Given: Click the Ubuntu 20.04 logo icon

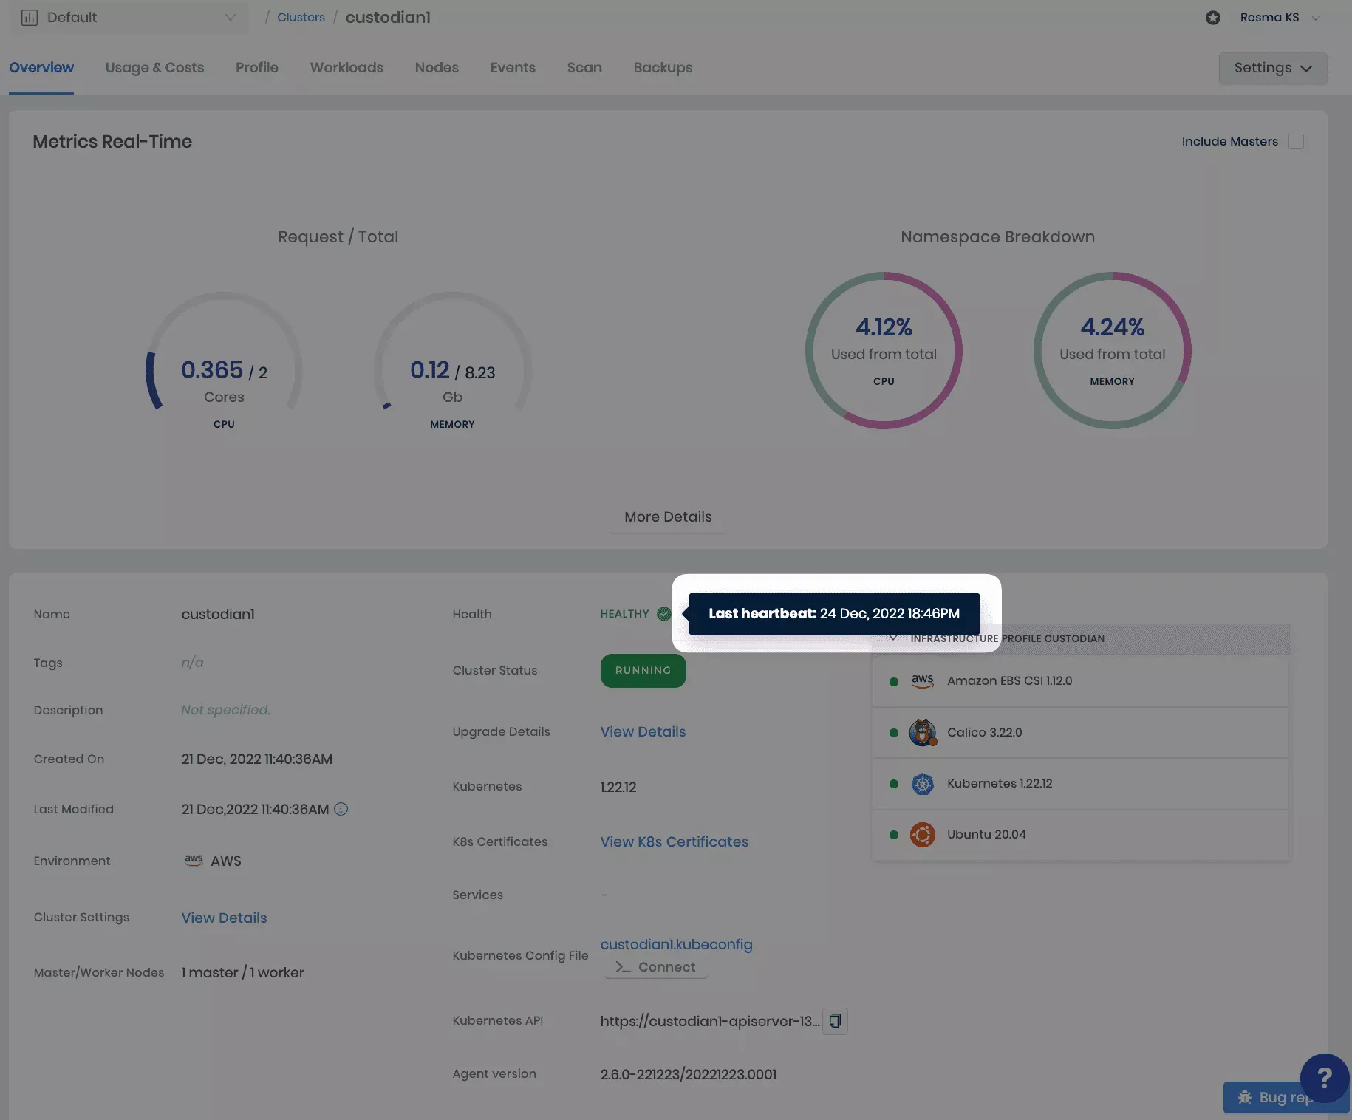Looking at the screenshot, I should tap(922, 835).
